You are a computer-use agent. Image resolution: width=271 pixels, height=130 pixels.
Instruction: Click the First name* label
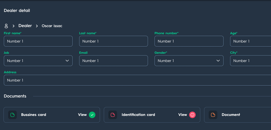tap(13, 33)
